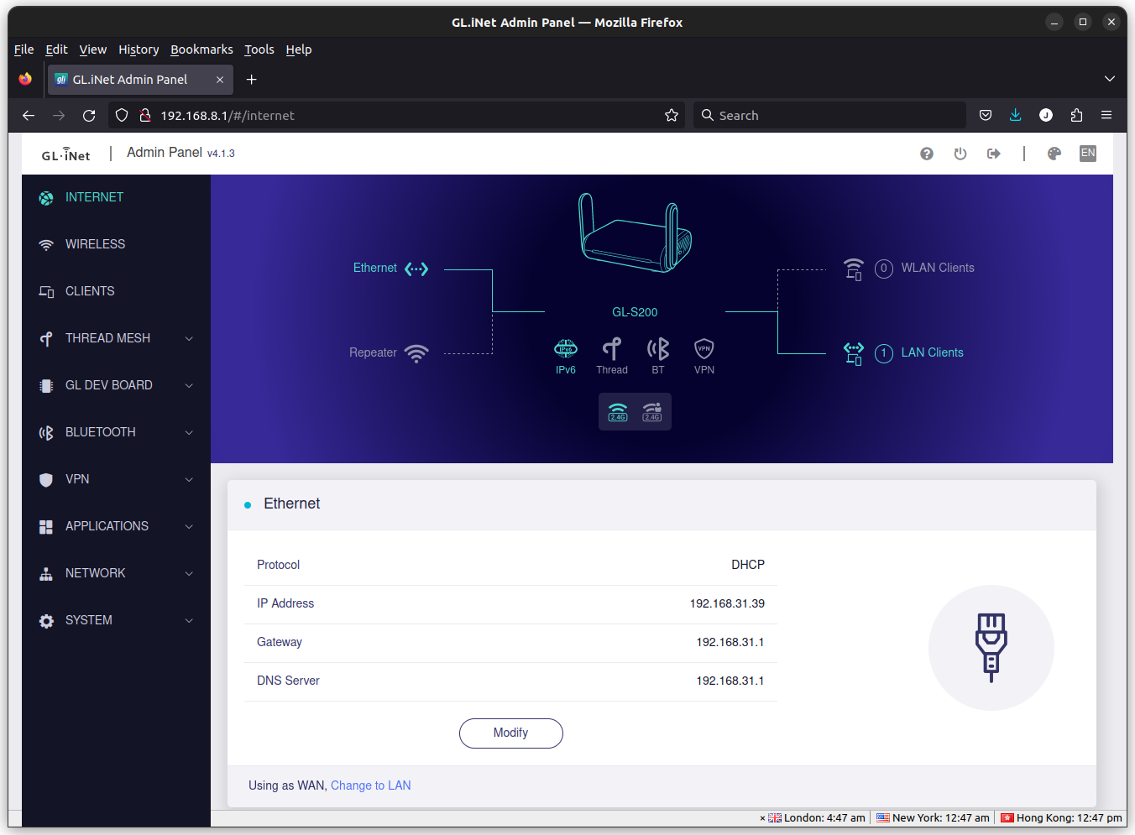Click the help question mark icon

coord(927,154)
